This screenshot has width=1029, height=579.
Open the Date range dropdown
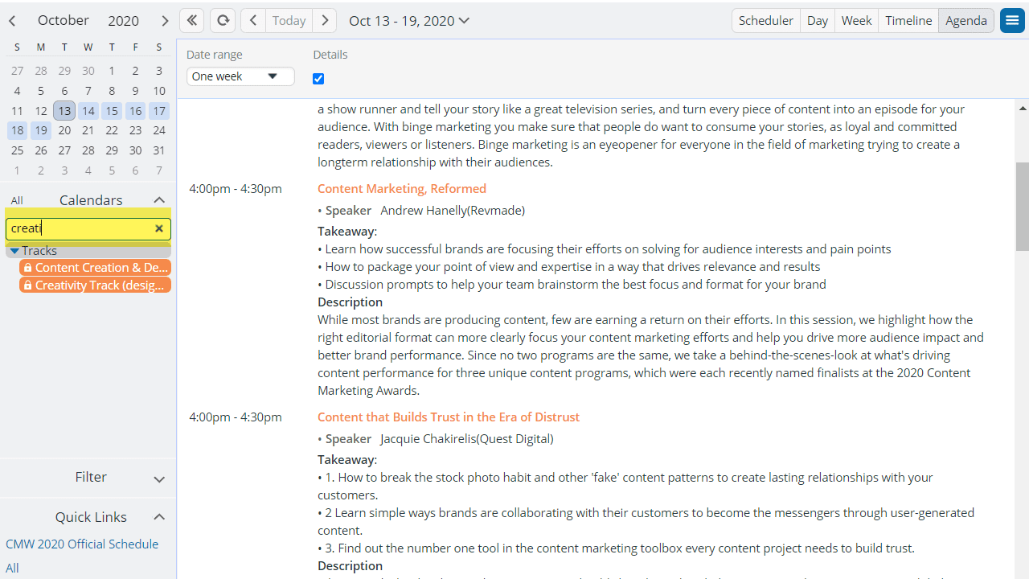240,76
